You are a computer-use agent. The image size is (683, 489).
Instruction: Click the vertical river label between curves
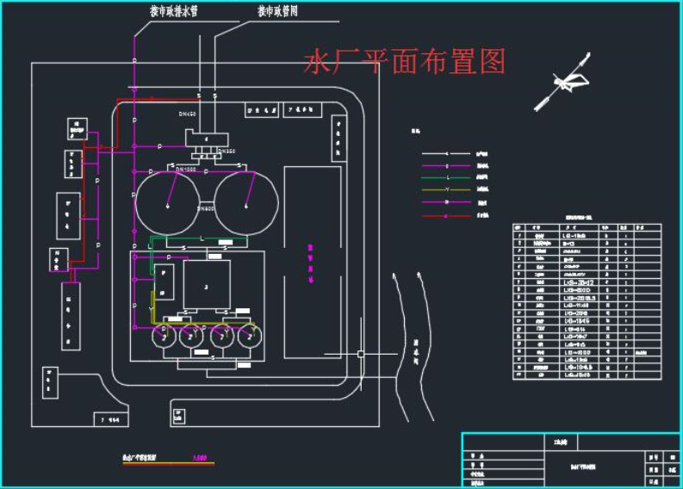416,352
